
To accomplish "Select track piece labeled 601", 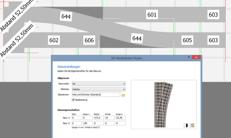I will pyautogui.click(x=152, y=14).
